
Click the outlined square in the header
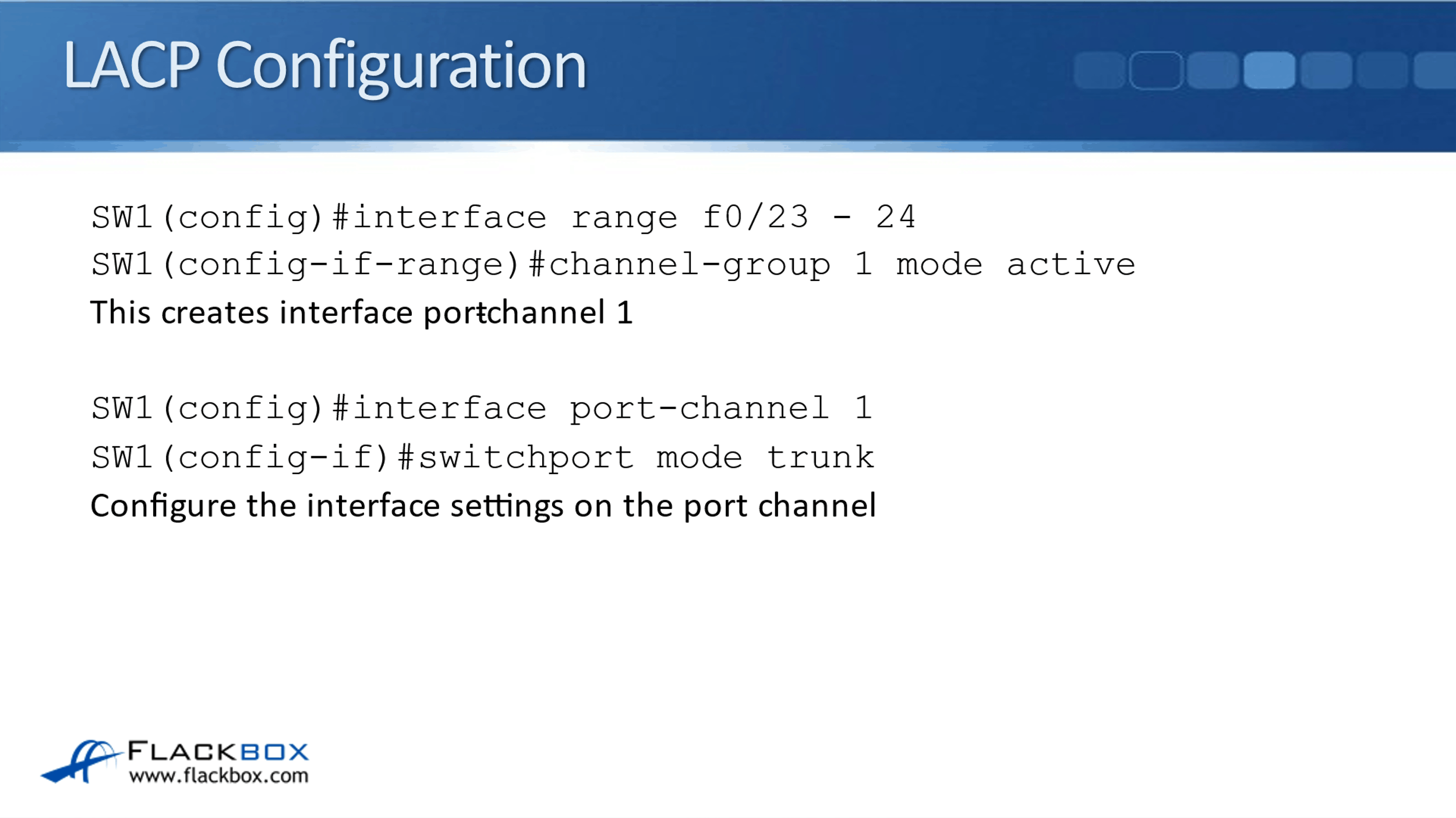(1155, 70)
